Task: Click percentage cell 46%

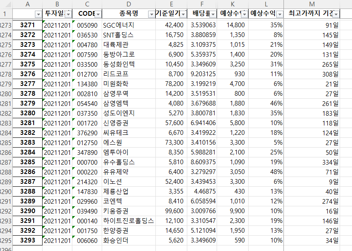Action: click(266, 103)
